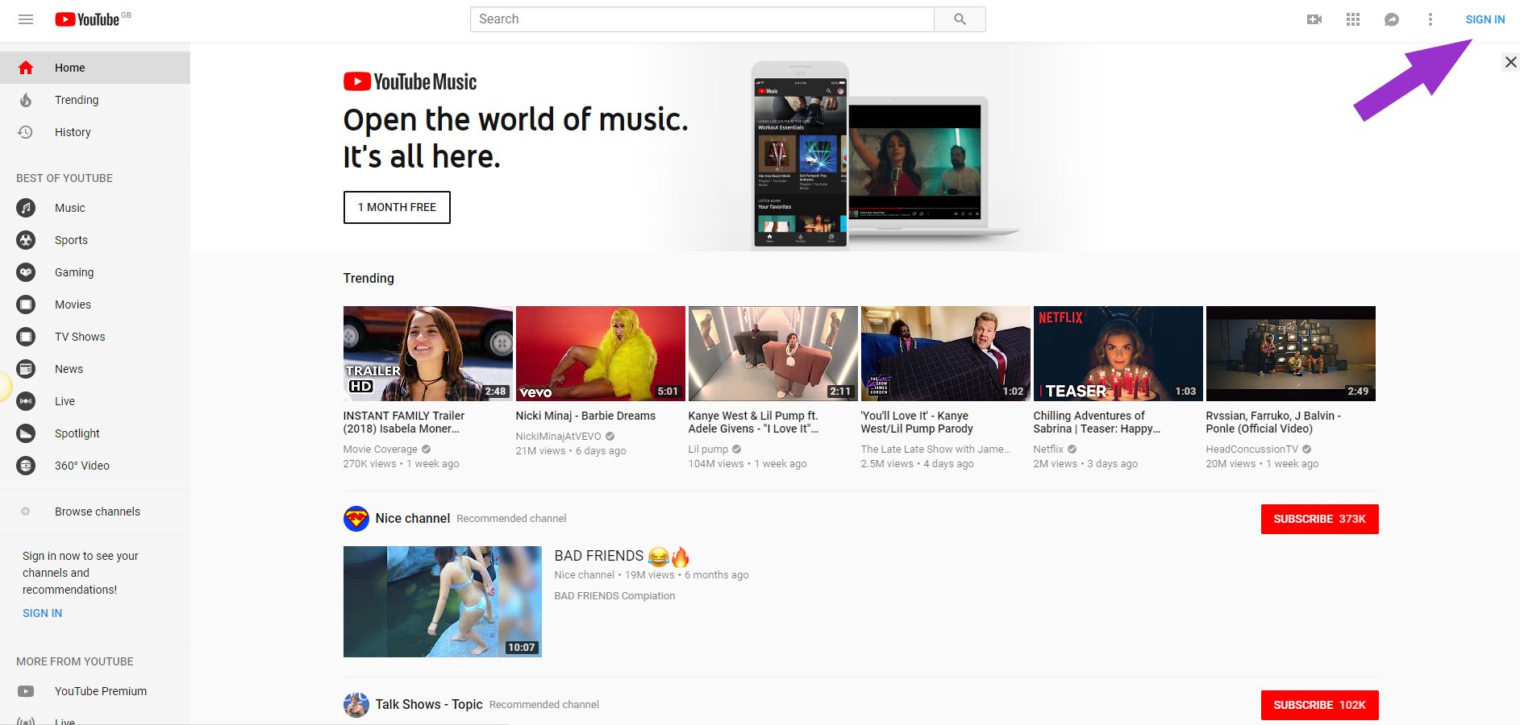Click Lil pump channel name
Viewport: 1520px width, 725px height.
(x=708, y=449)
